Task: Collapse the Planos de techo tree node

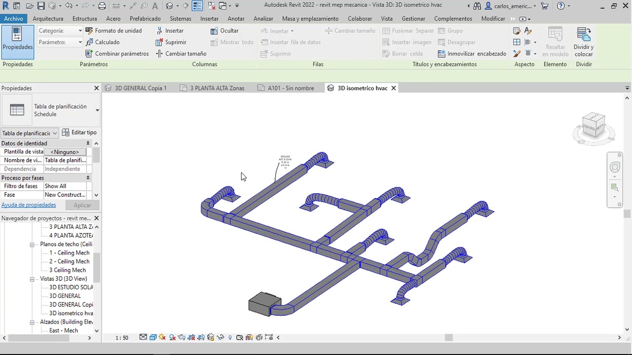Action: click(x=32, y=245)
